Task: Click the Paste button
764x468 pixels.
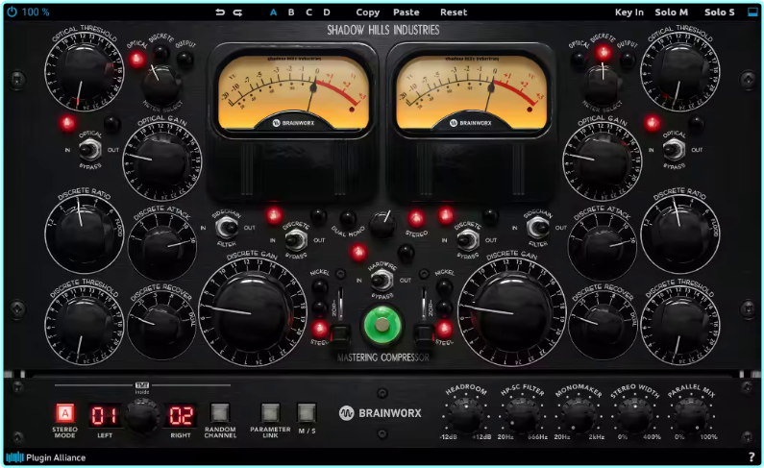Action: coord(406,12)
